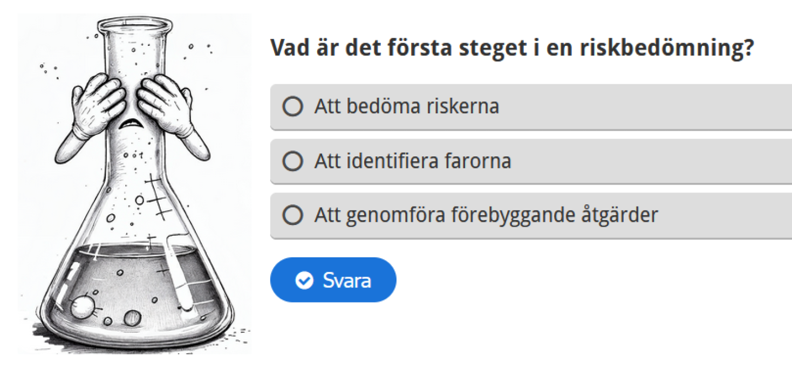The image size is (792, 383).
Task: Click the small dark bubble near flask bottom
Action: point(132,318)
